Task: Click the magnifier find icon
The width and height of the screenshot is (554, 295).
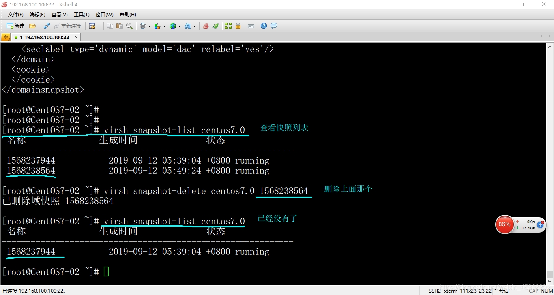Action: point(129,26)
